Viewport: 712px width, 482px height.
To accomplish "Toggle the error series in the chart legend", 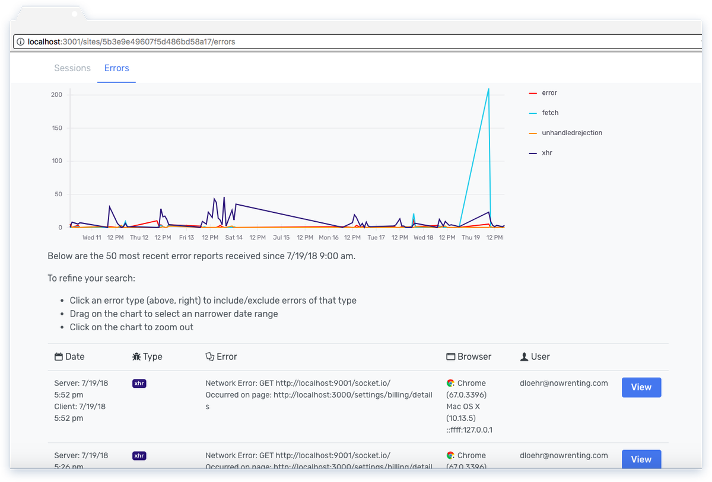I will point(543,93).
